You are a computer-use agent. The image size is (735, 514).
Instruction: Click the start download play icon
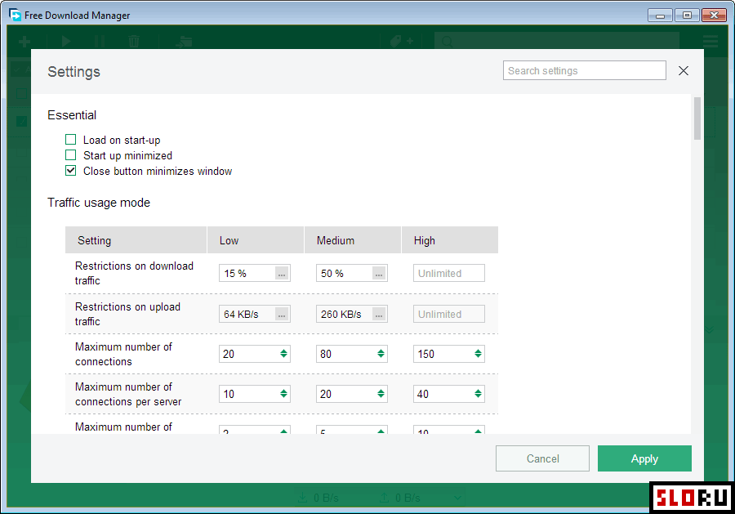[65, 42]
